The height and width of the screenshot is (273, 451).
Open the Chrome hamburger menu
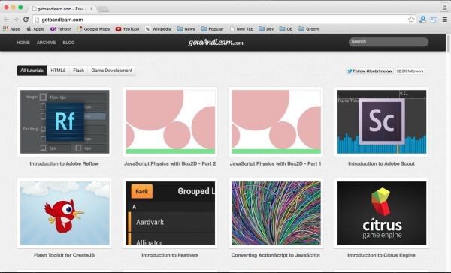445,19
